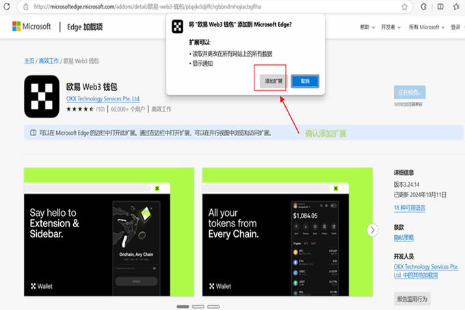Click the 高效工作 category next to users

point(161,109)
